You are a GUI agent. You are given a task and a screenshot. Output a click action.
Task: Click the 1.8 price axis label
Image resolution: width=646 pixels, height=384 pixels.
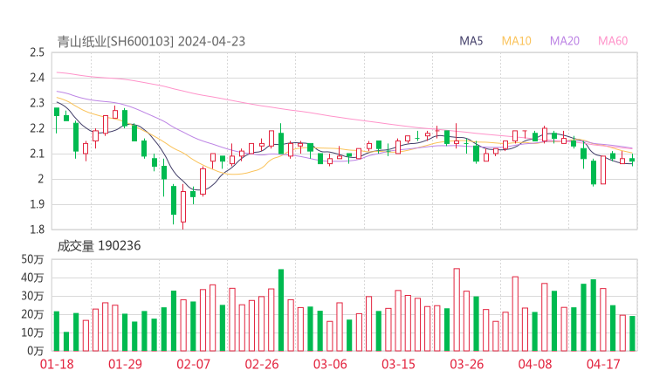[37, 230]
